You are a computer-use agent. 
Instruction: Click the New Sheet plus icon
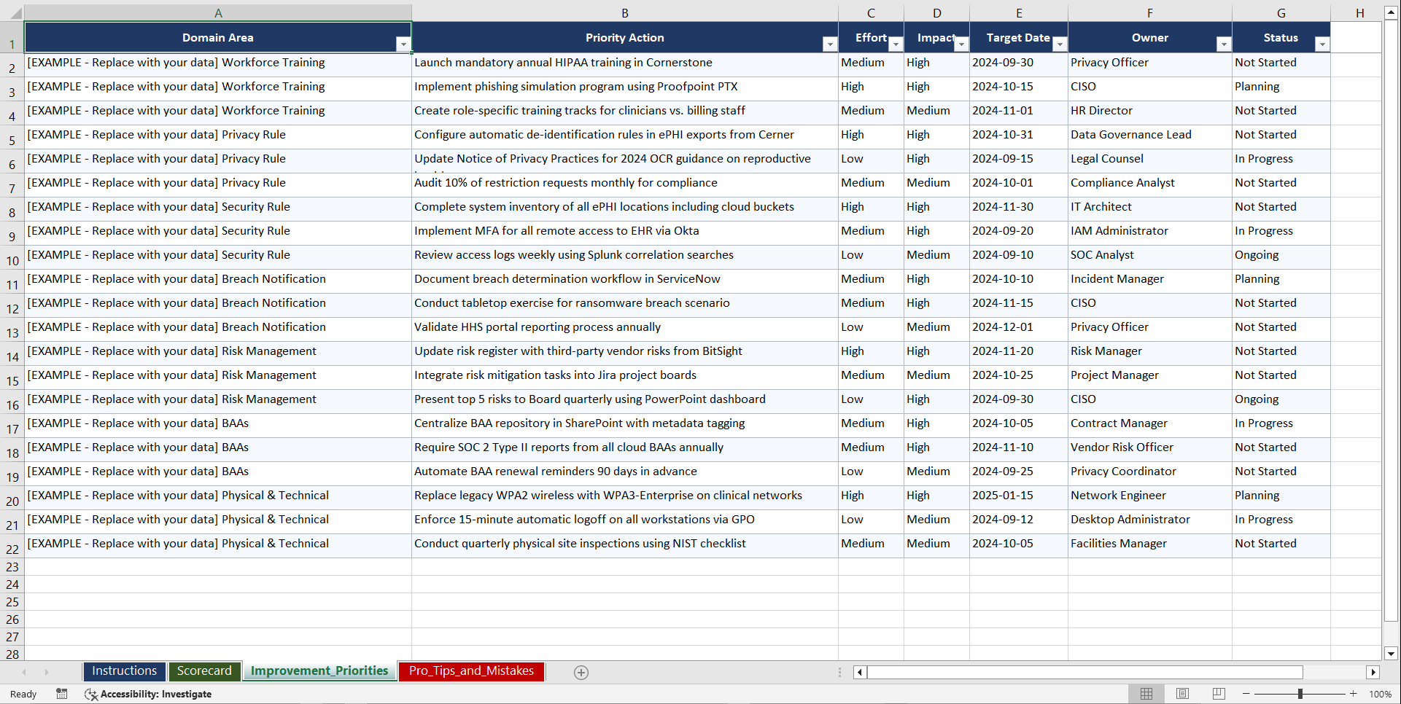[x=581, y=672]
